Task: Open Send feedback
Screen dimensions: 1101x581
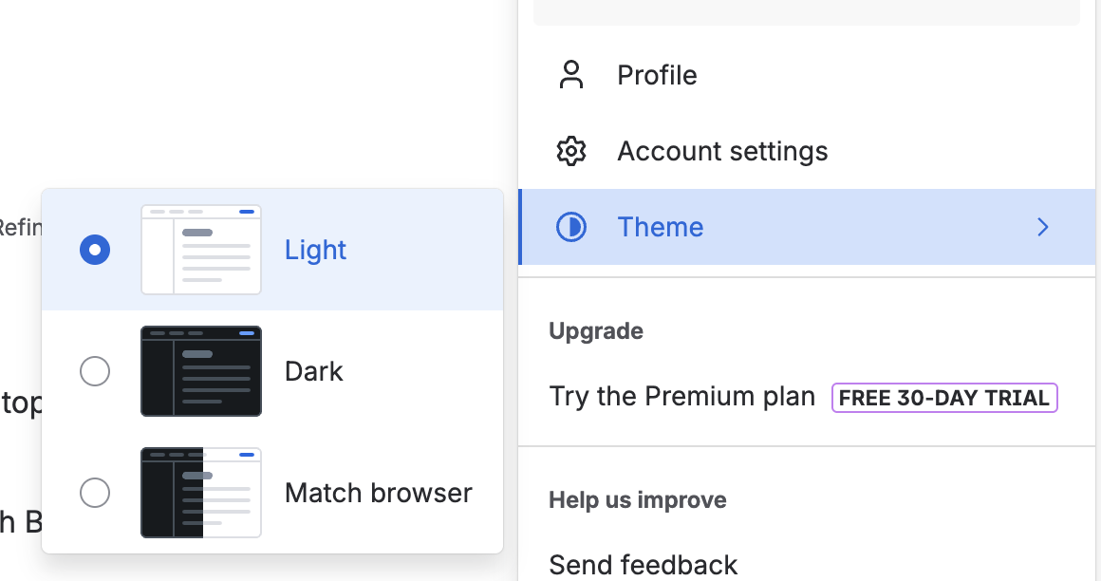Action: (643, 565)
